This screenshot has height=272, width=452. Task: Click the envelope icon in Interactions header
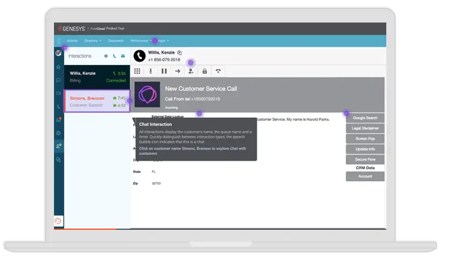(123, 56)
